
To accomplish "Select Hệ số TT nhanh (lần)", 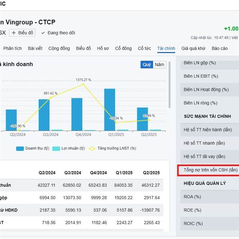I will [x=210, y=143].
